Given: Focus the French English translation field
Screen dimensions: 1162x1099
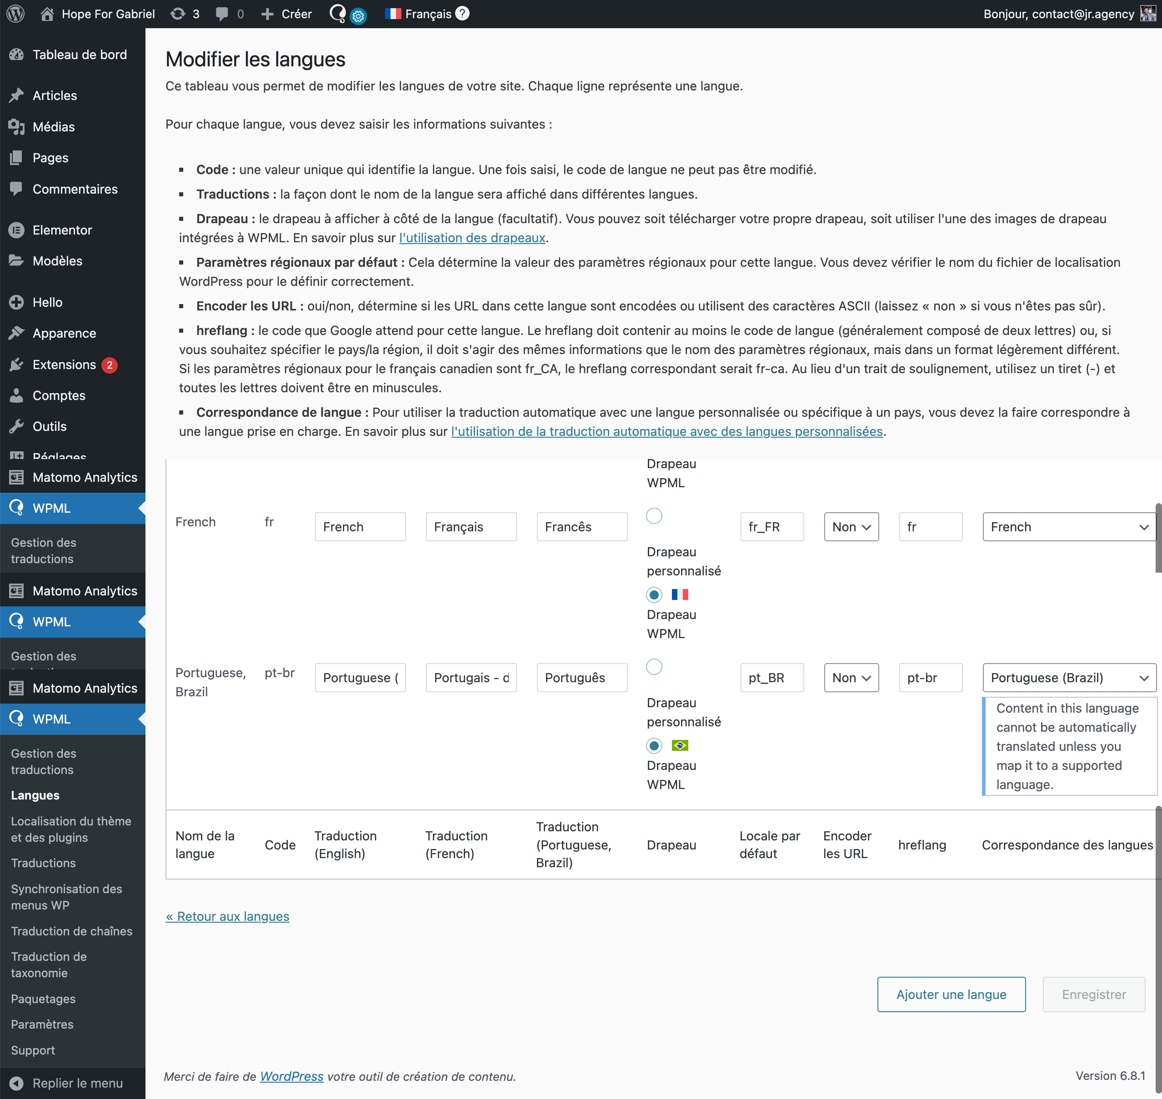Looking at the screenshot, I should pos(360,527).
